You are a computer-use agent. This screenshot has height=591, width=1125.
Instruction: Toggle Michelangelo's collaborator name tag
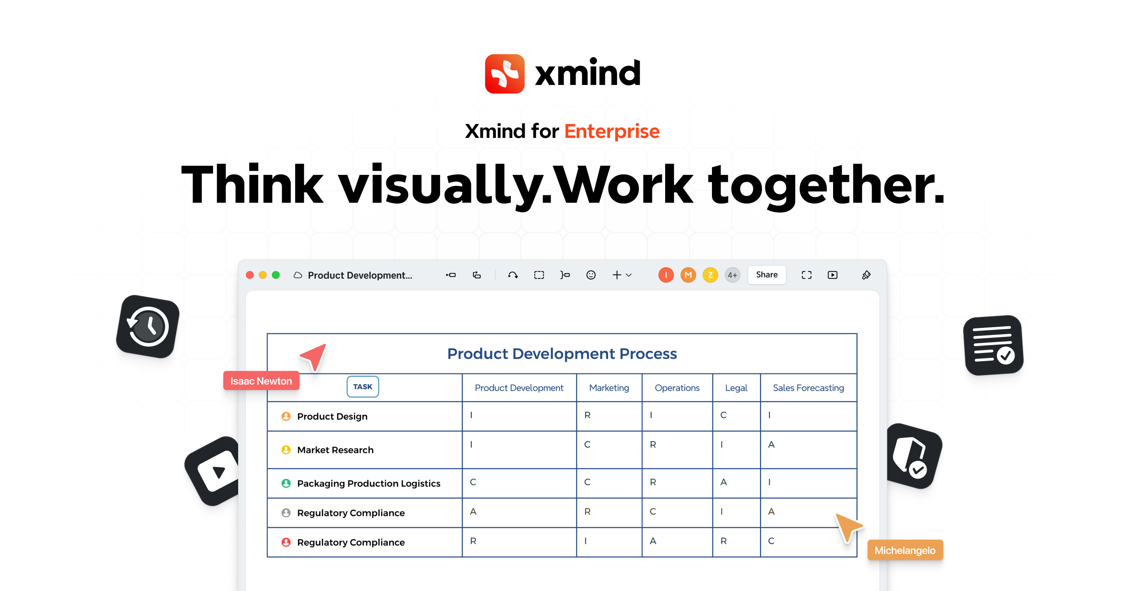coord(905,550)
